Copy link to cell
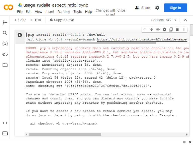193x145 pixels. (158, 29)
